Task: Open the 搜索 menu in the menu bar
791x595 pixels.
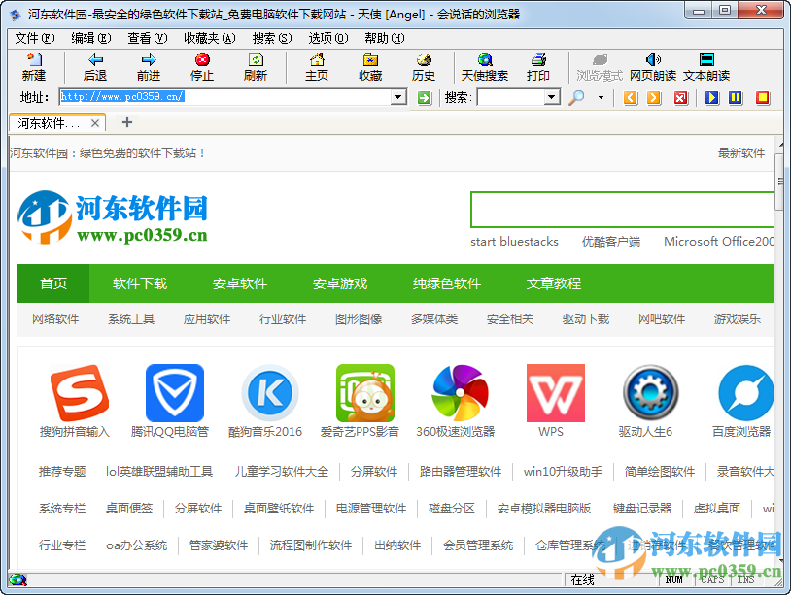Action: (x=272, y=38)
